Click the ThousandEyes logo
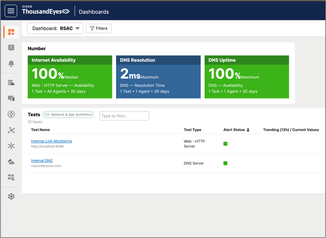326x238 pixels. [46, 10]
